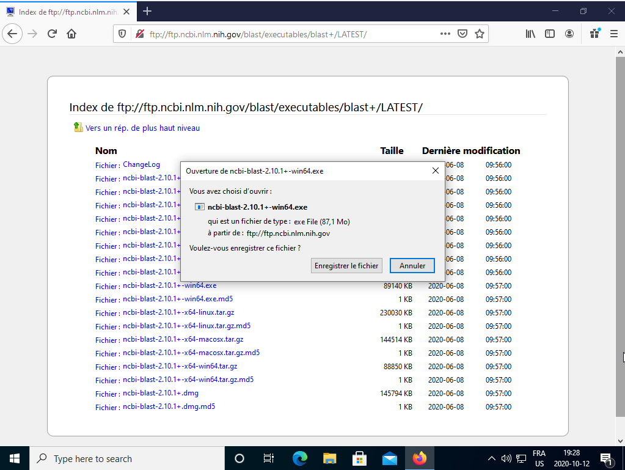Toggle the sidebar view icon
The width and height of the screenshot is (625, 470).
(550, 34)
